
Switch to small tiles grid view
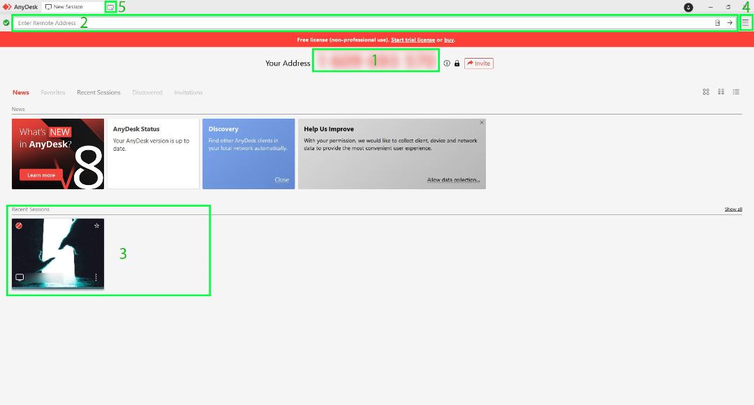[x=720, y=92]
